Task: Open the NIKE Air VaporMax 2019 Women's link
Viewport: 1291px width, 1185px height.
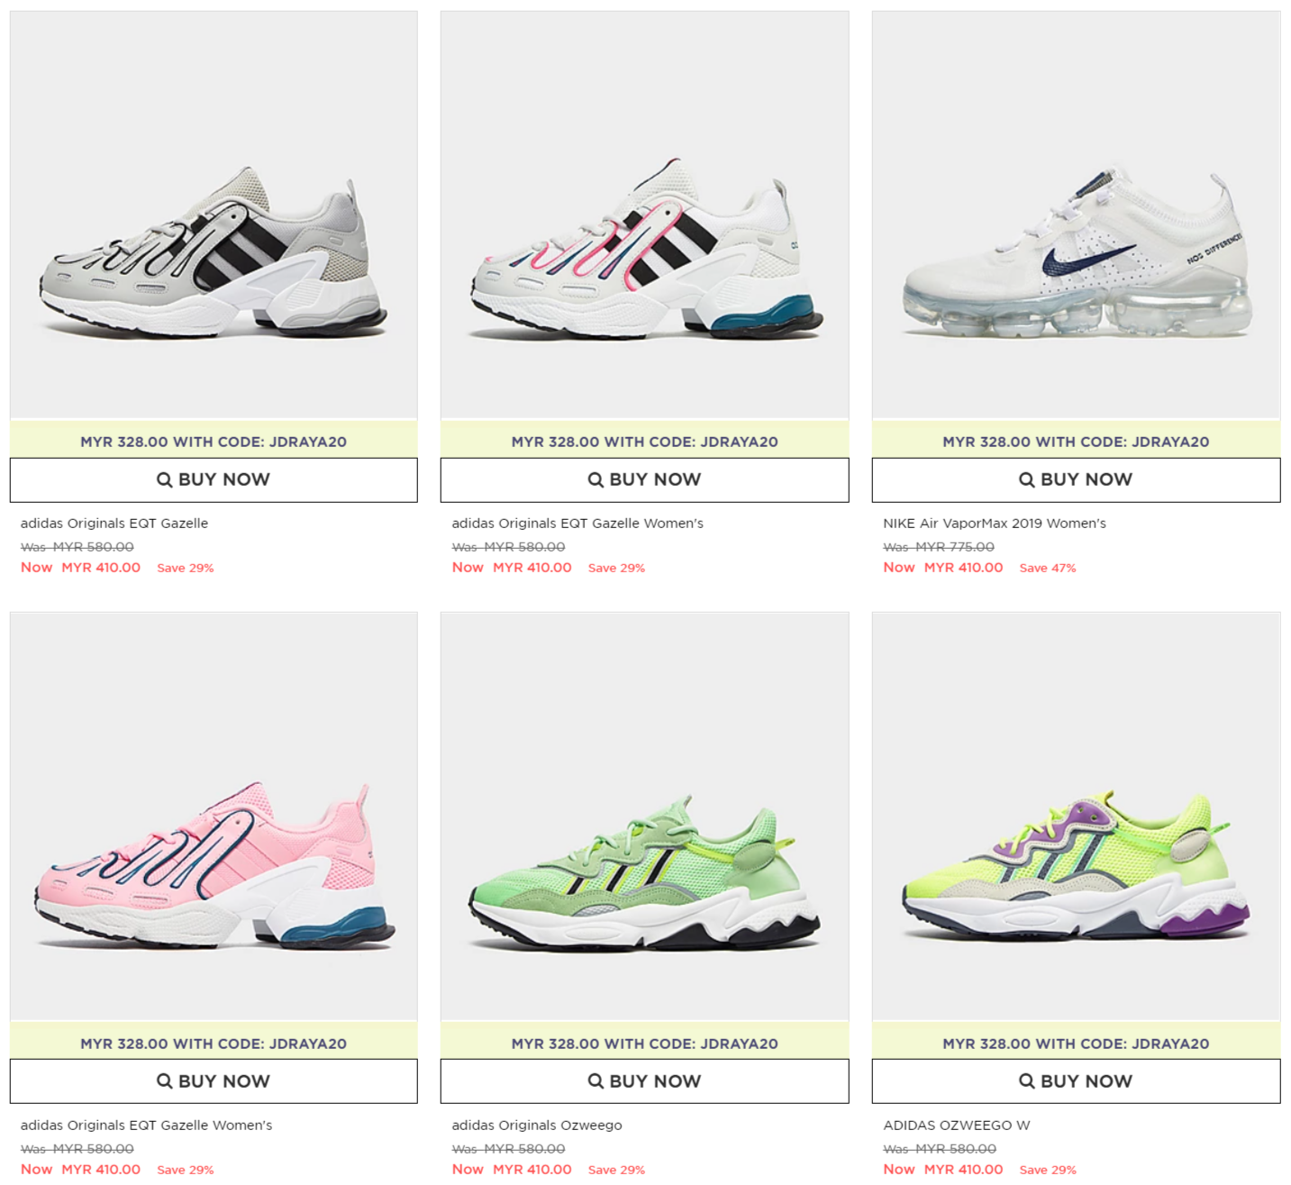Action: point(995,524)
